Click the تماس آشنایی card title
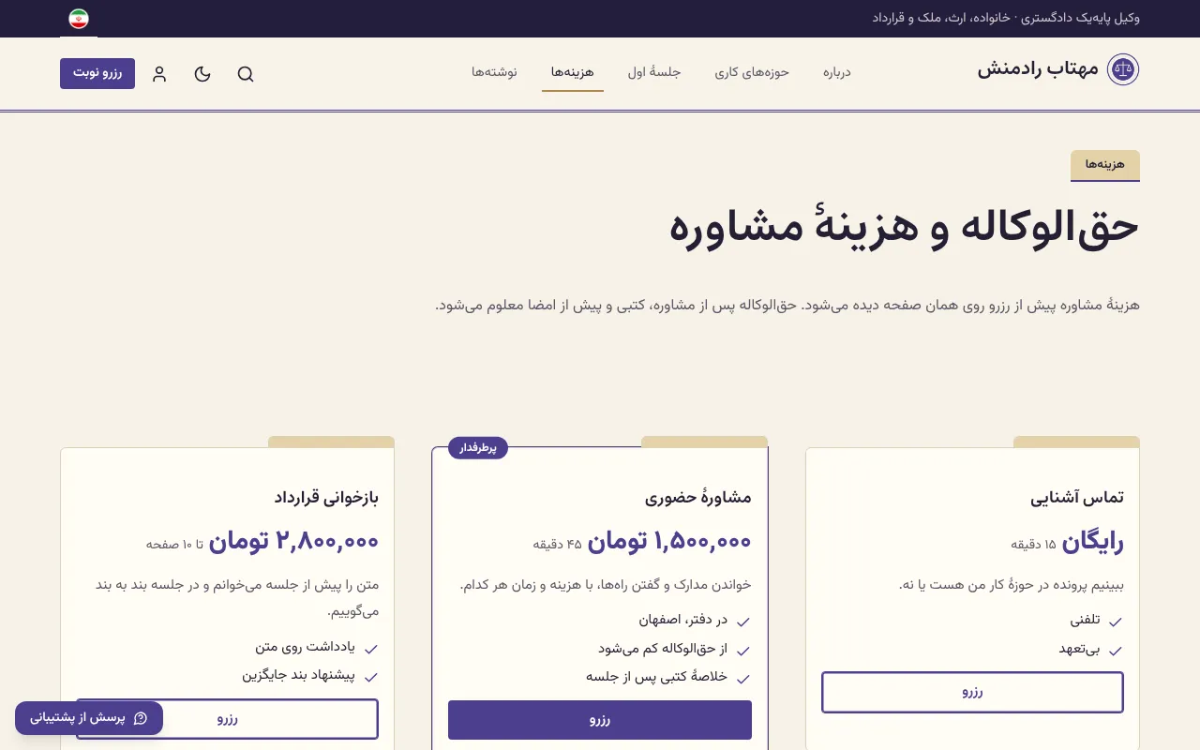Image resolution: width=1200 pixels, height=750 pixels. pyautogui.click(x=1077, y=498)
